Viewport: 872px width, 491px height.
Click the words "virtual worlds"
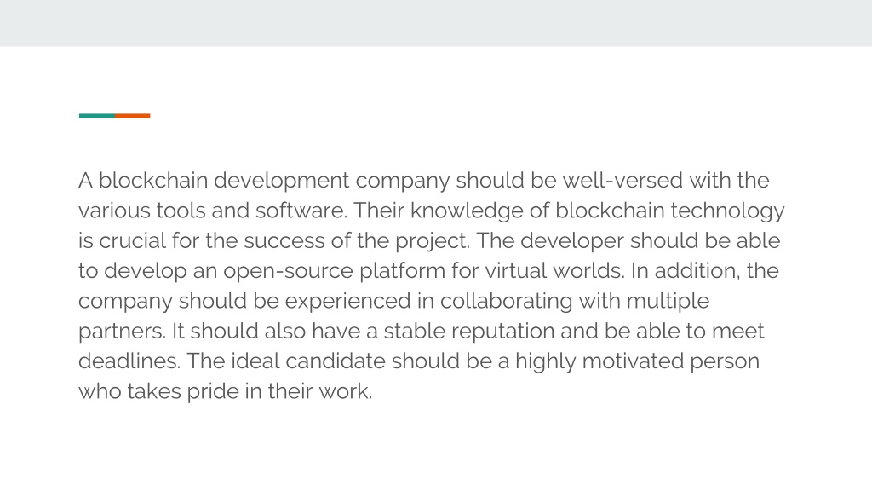(x=554, y=270)
